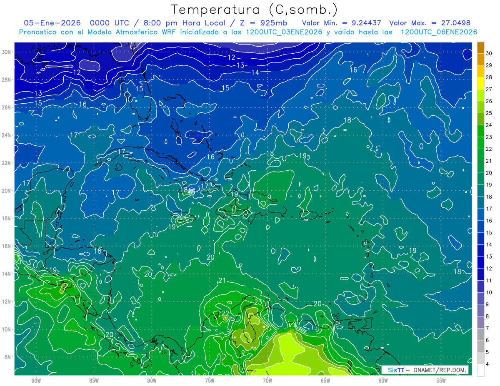Click the SisTT logo text
The image size is (500, 386).
pyautogui.click(x=396, y=370)
